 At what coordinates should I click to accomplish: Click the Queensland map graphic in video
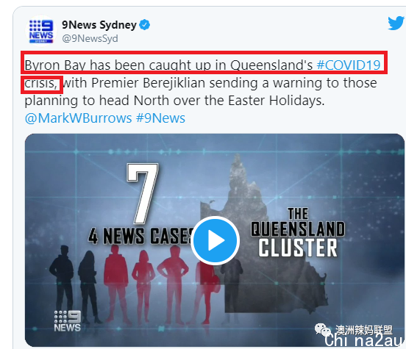(264, 233)
